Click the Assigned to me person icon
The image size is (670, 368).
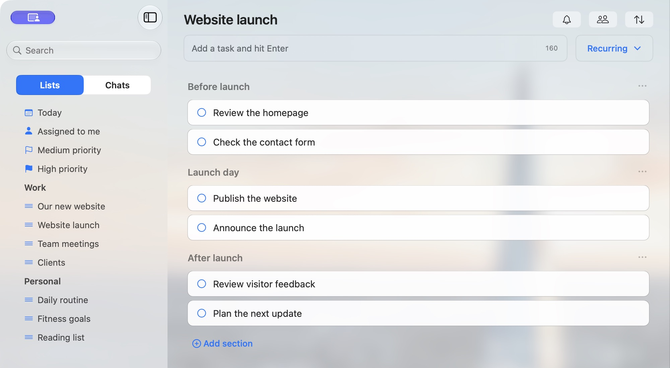click(x=29, y=131)
